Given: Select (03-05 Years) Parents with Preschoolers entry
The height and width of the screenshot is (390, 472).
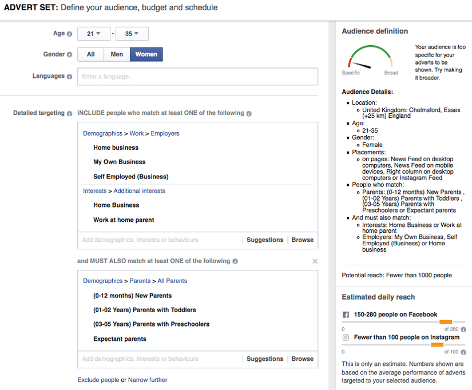Looking at the screenshot, I should pyautogui.click(x=151, y=324).
